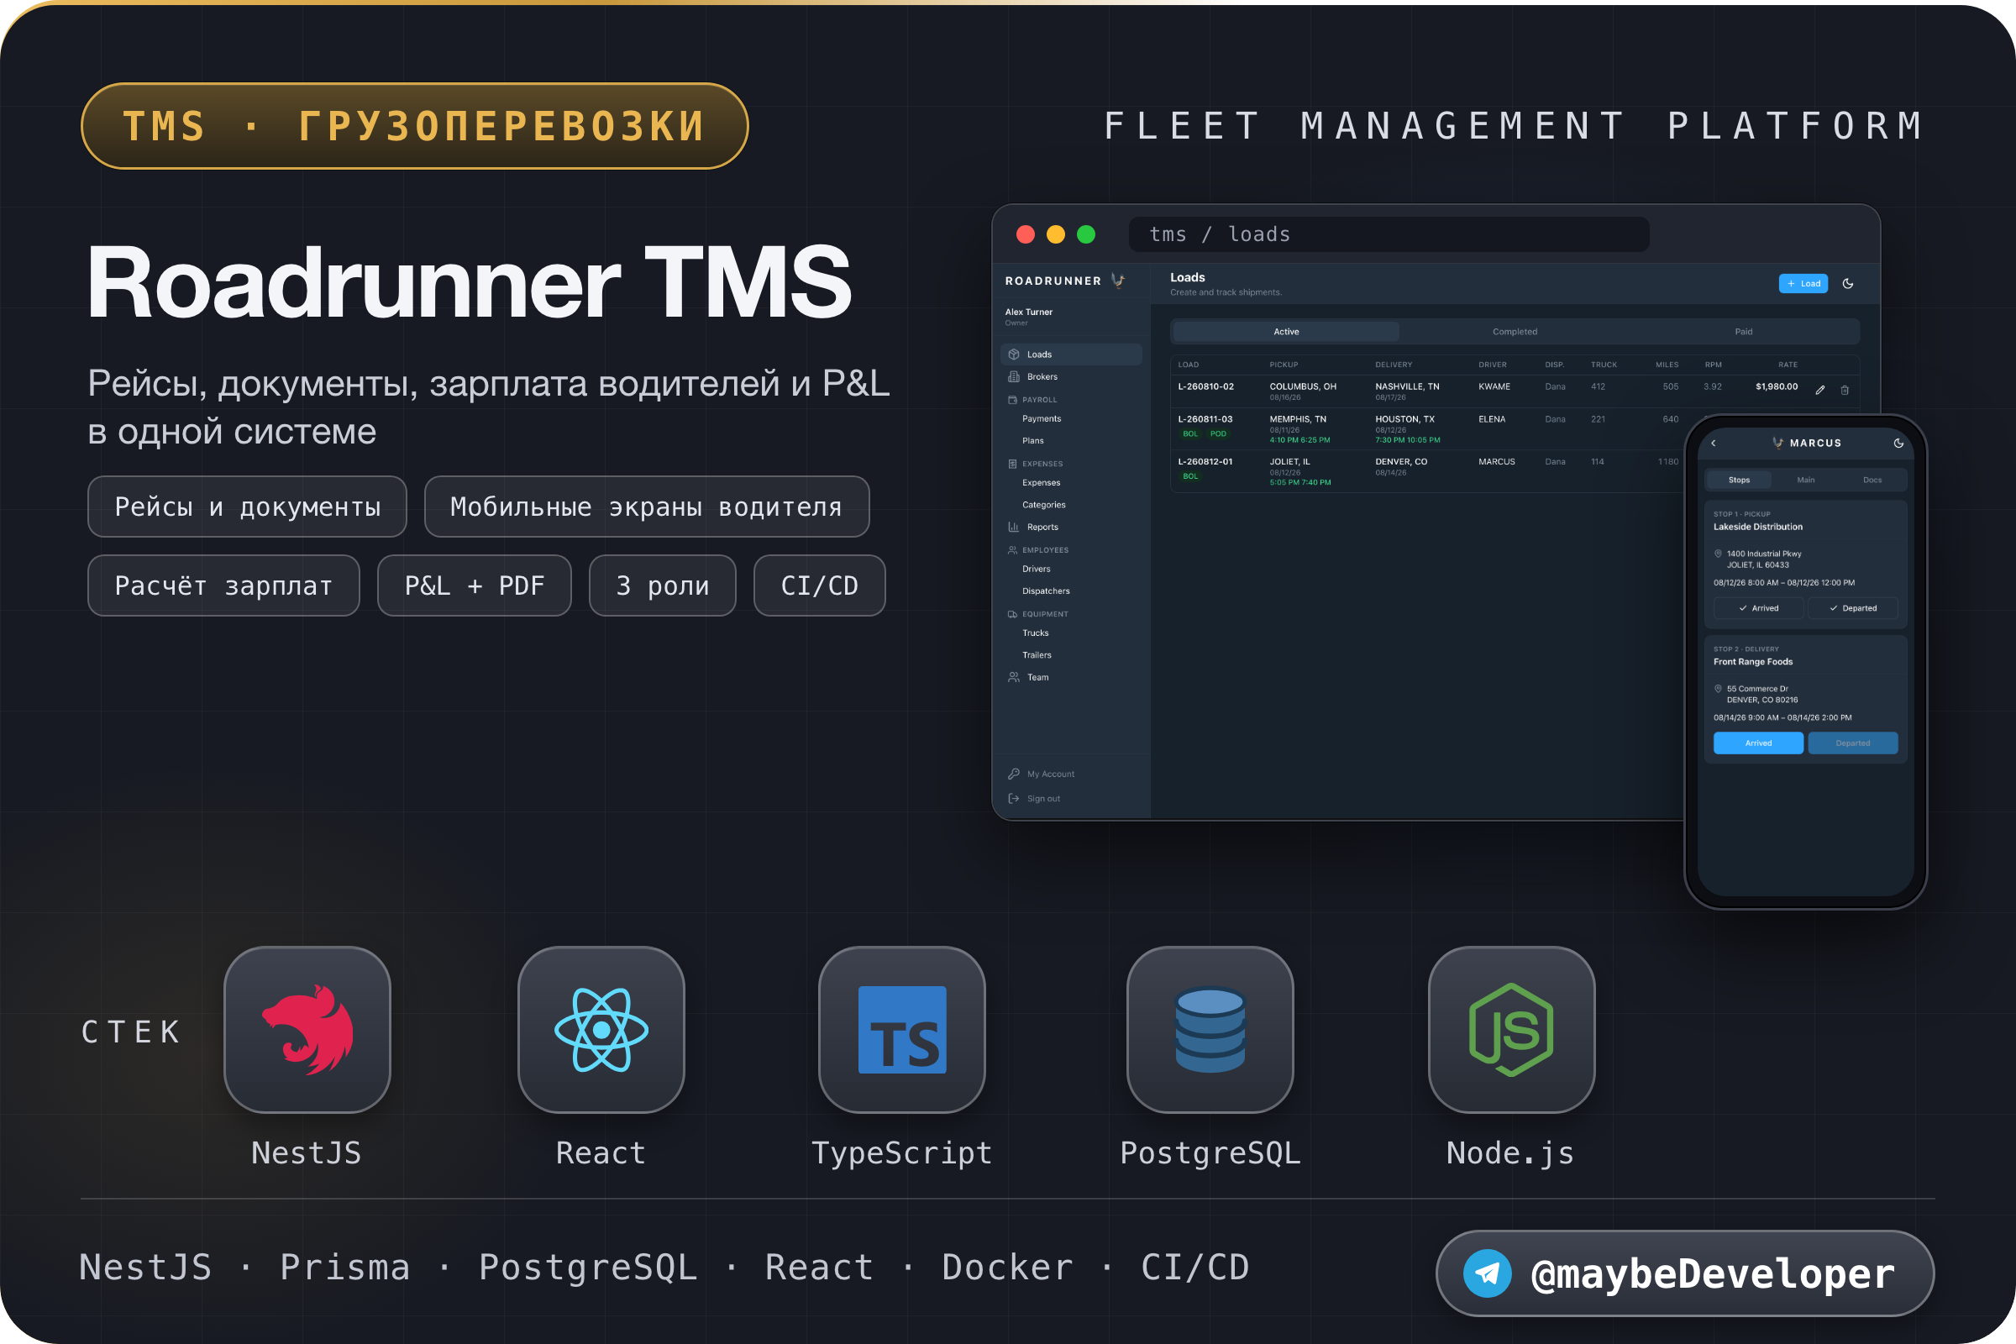Open Drivers in the sidebar
2016x1344 pixels.
(1037, 570)
